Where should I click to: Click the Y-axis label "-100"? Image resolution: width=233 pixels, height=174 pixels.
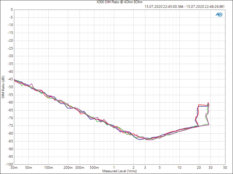point(9,164)
